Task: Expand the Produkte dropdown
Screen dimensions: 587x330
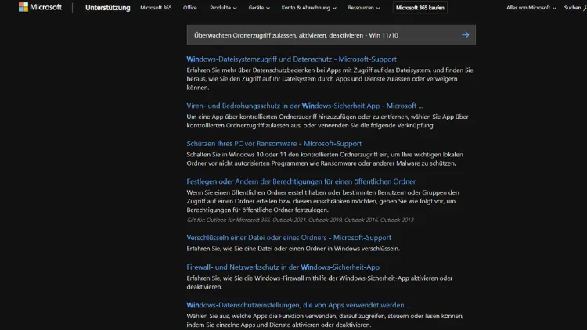Action: 223,8
